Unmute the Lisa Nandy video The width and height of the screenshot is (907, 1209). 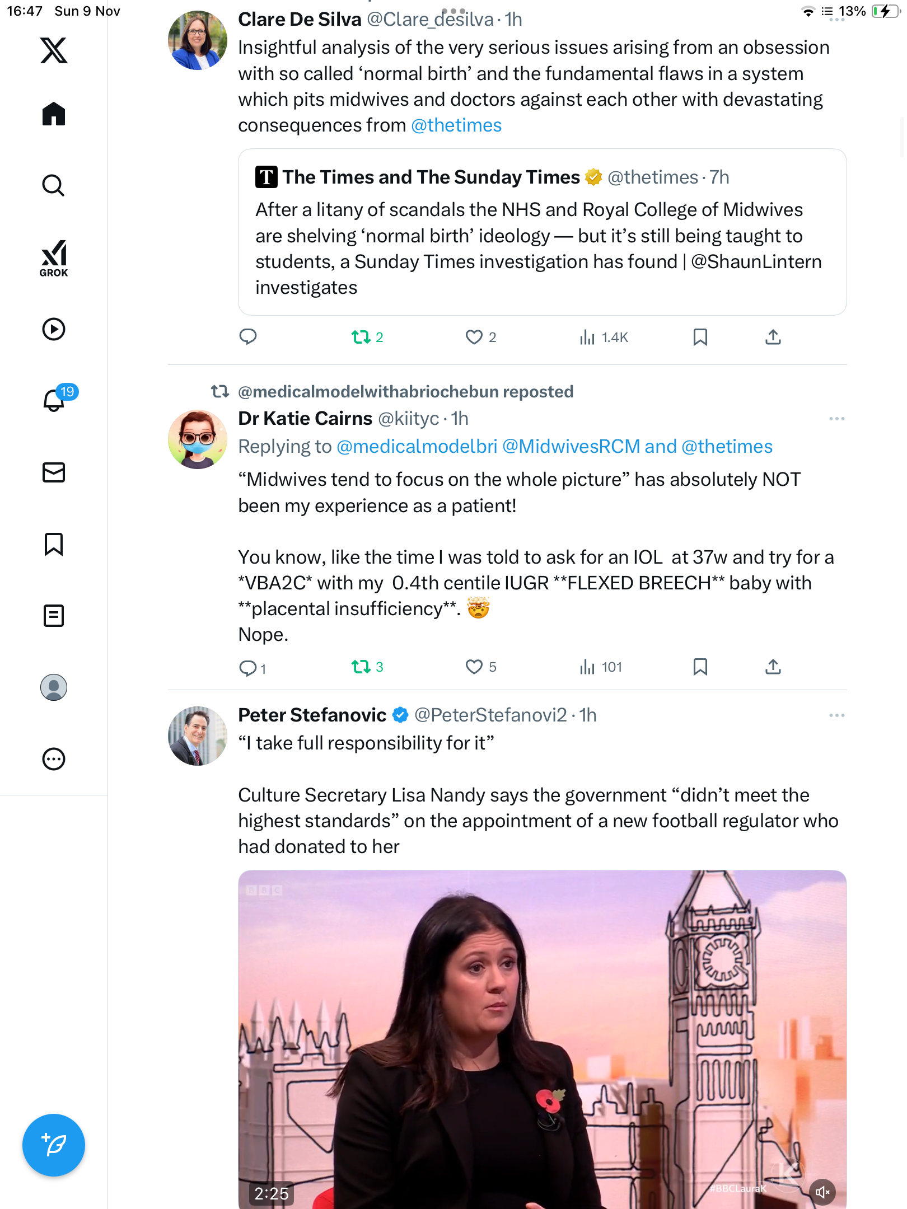822,1192
